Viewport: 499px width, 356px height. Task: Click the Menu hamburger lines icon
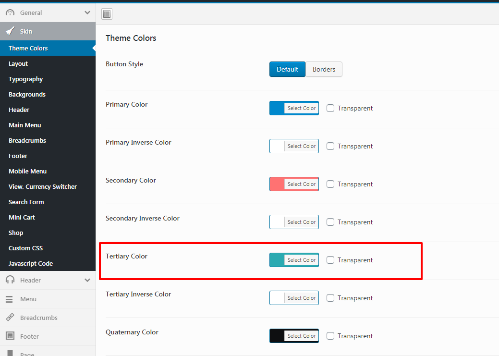[9, 299]
